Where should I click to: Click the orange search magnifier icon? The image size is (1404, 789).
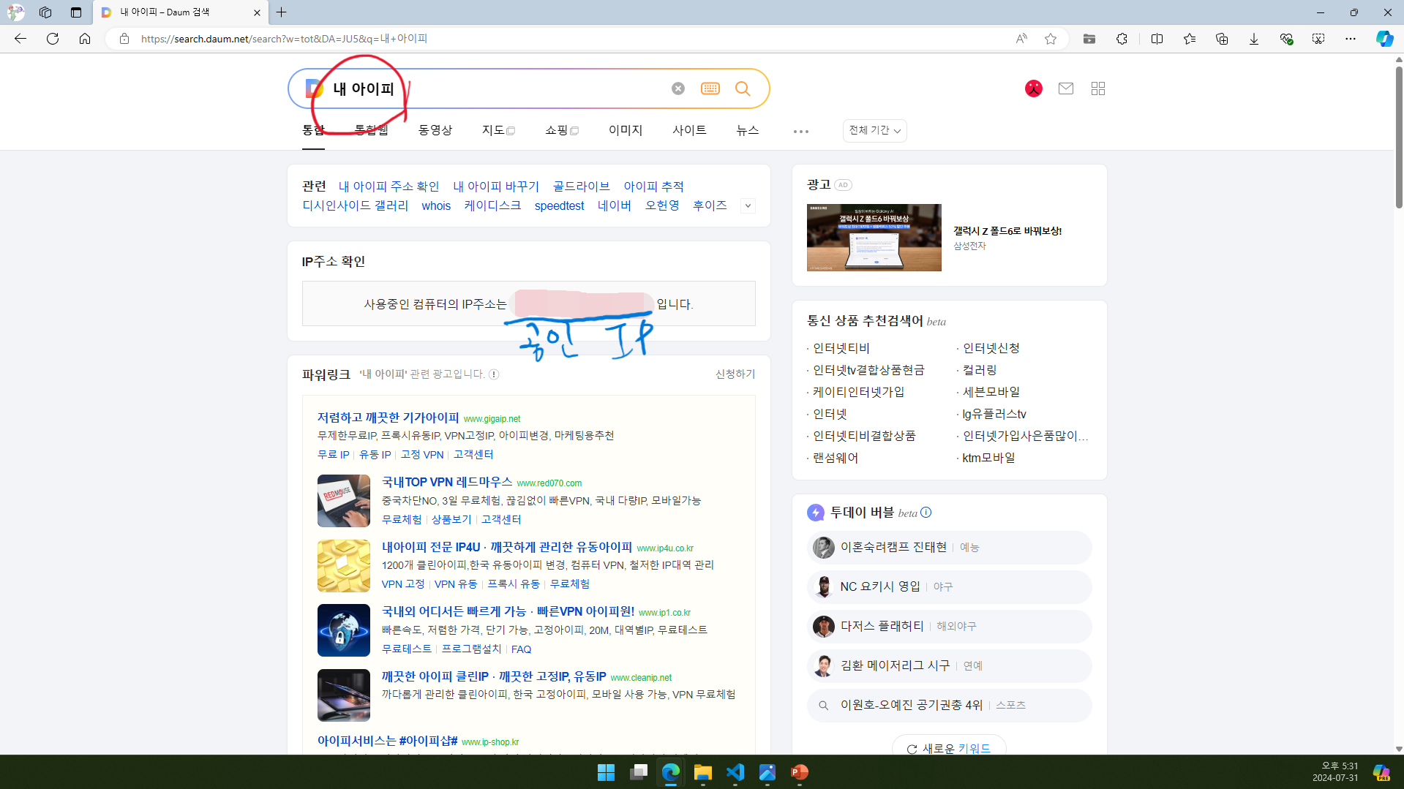(x=743, y=88)
